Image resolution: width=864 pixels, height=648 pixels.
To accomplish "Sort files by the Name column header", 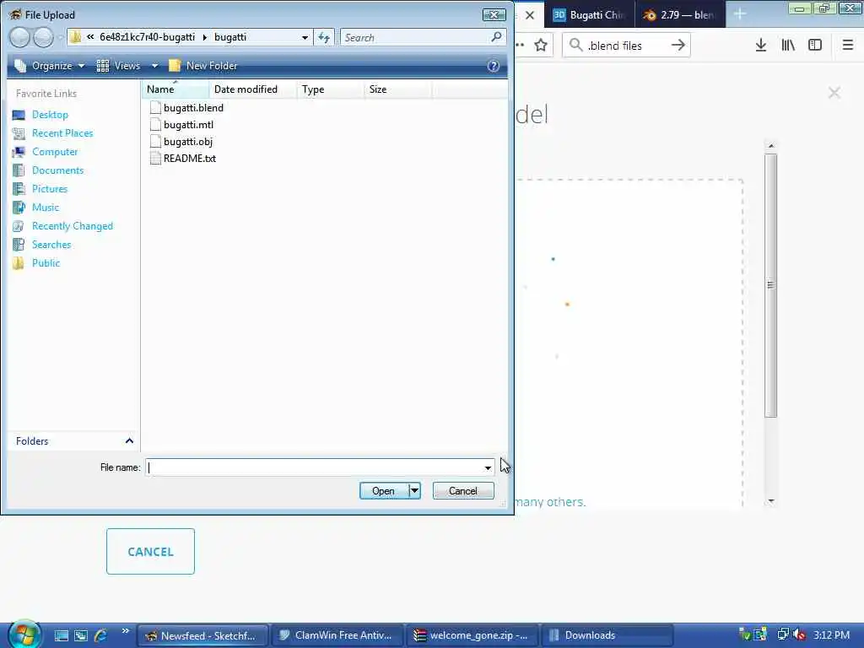I will (x=175, y=89).
